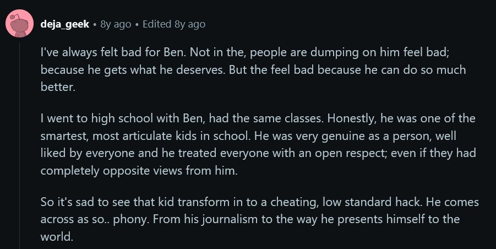
Task: Click the "Edited 8y ago" label
Action: (174, 24)
